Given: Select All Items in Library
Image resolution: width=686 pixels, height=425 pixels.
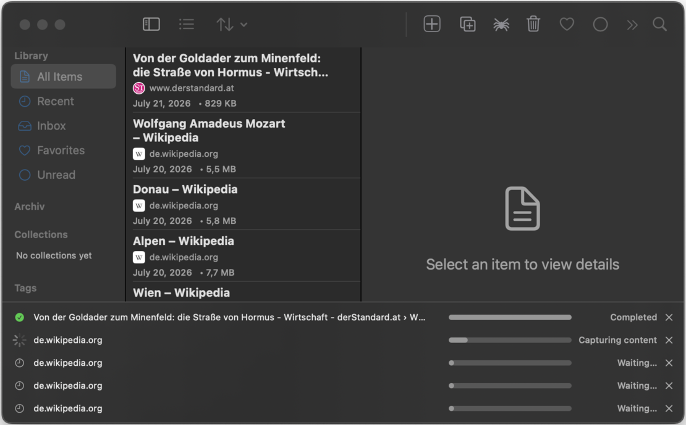Looking at the screenshot, I should tap(64, 76).
